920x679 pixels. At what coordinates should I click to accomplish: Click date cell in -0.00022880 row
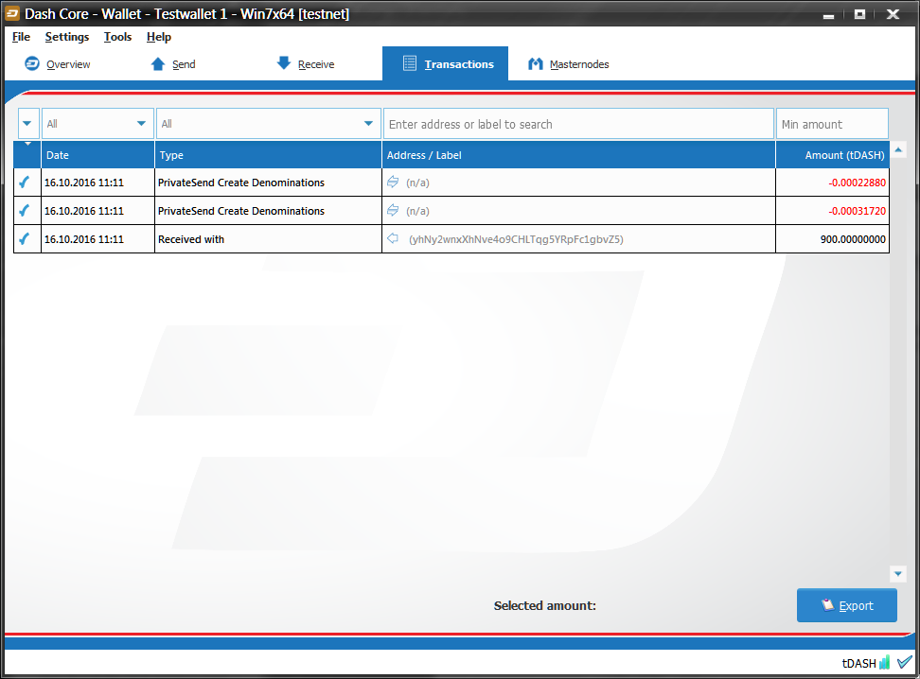click(98, 183)
